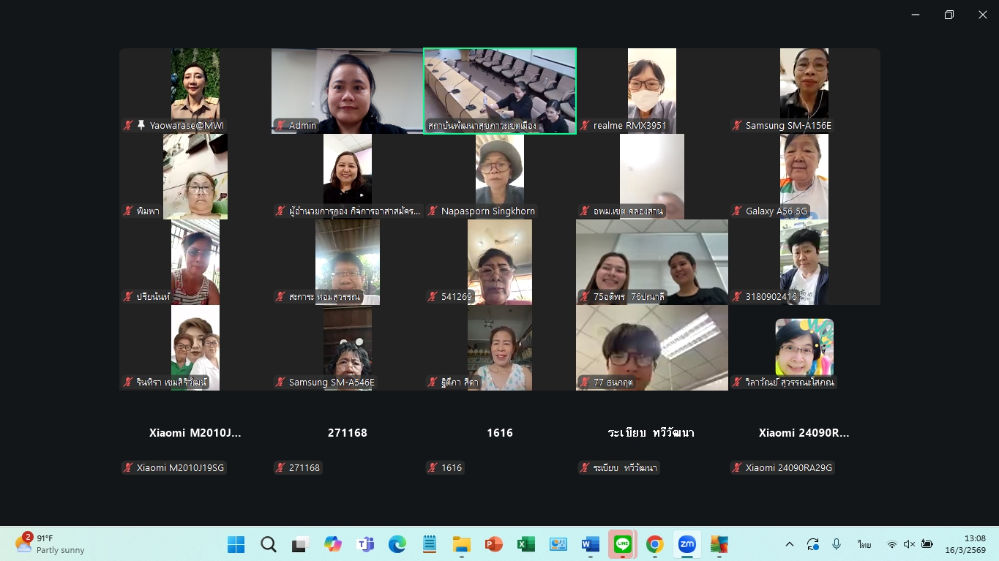Open the LINE app from taskbar
This screenshot has width=999, height=561.
tap(622, 544)
